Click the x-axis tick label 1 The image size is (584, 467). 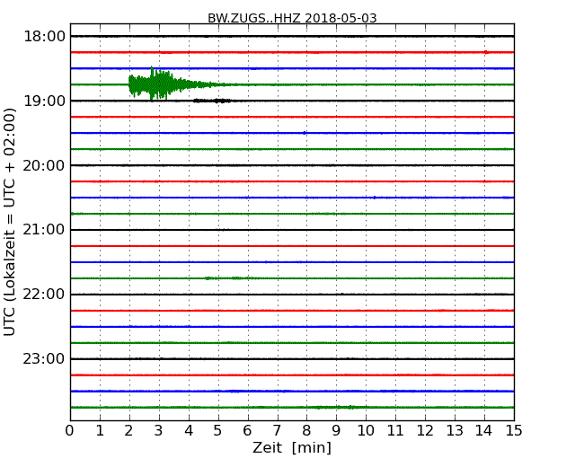(100, 430)
